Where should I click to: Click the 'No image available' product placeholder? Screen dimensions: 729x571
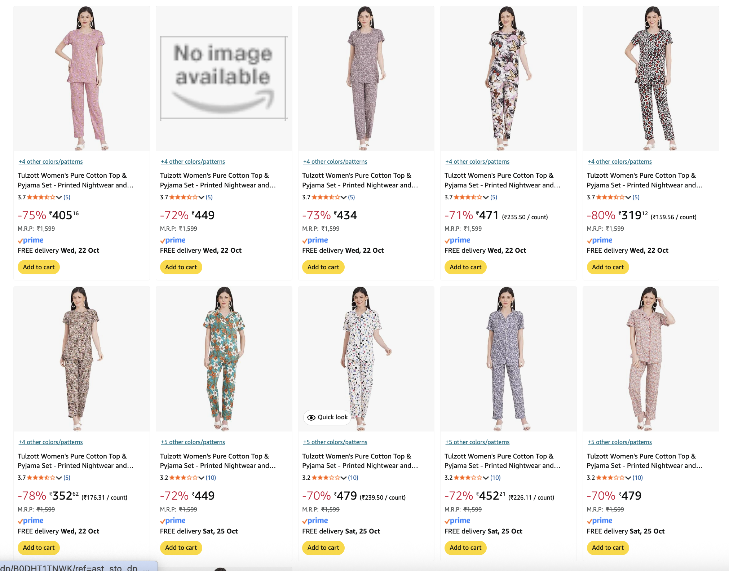pos(224,78)
